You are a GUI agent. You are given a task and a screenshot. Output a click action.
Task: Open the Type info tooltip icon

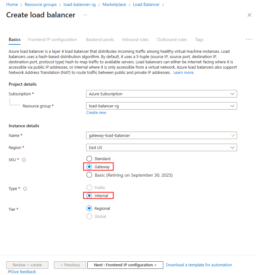[x=24, y=188]
